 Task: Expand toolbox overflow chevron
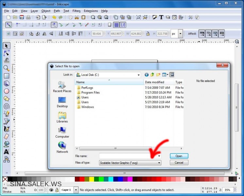click(7, 173)
